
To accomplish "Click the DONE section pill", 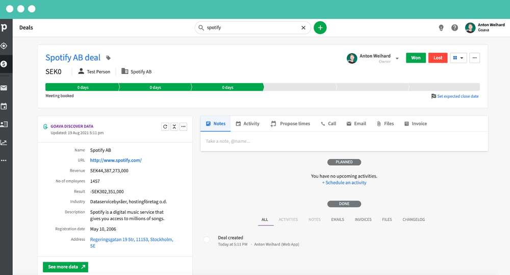I will (344, 204).
